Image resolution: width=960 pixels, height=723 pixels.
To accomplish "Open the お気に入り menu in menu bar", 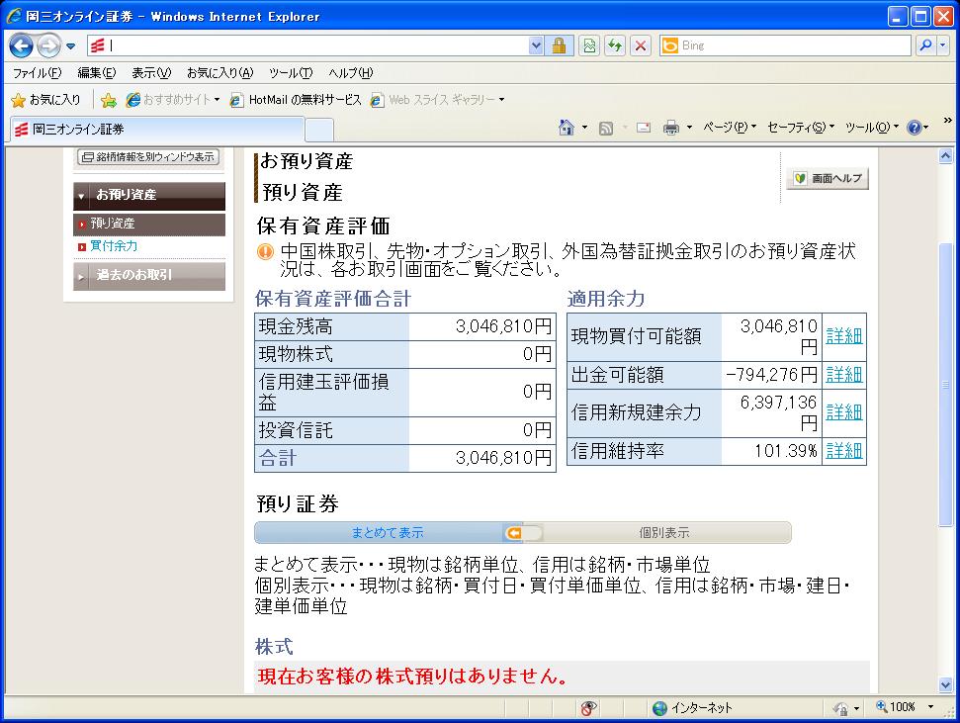I will [219, 73].
